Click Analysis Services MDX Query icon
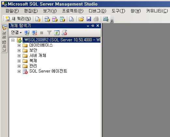This screenshot has width=170, height=137. point(47,19)
